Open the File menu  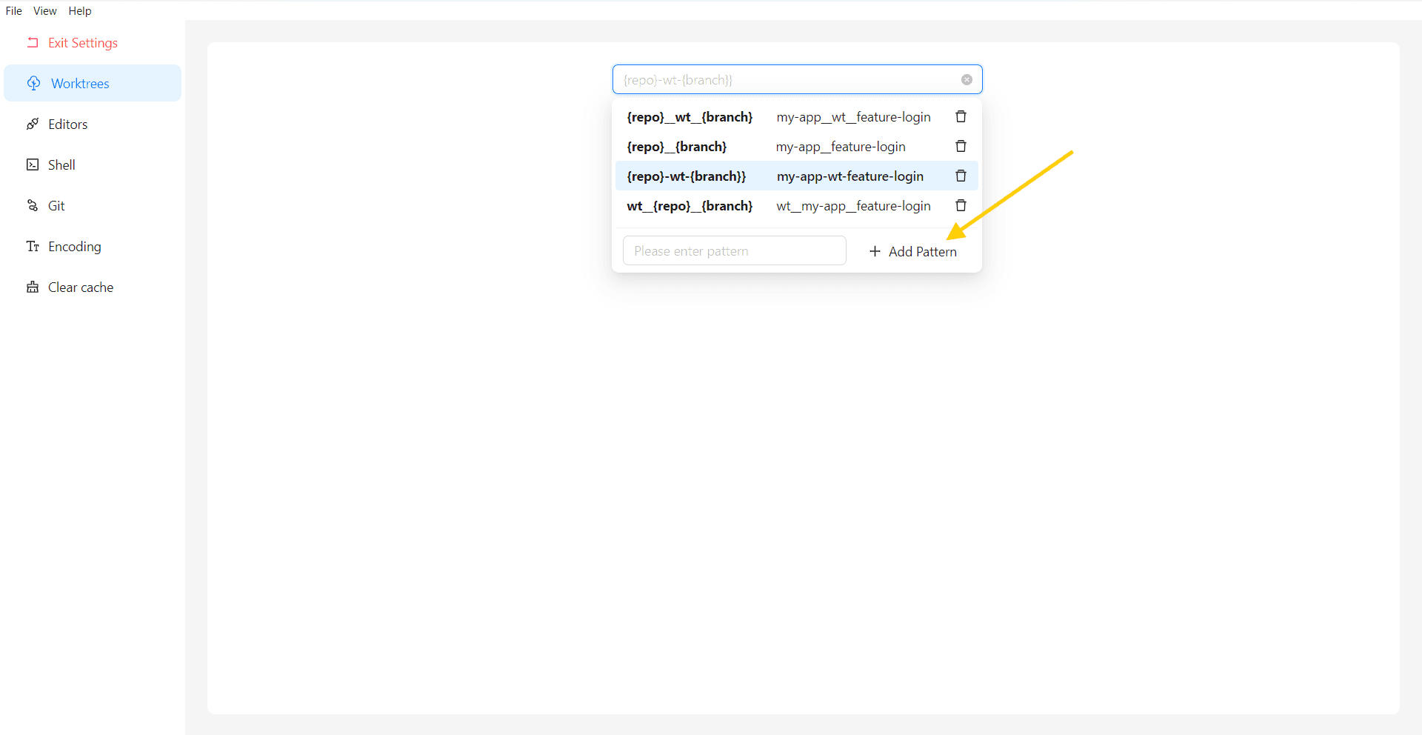coord(13,10)
